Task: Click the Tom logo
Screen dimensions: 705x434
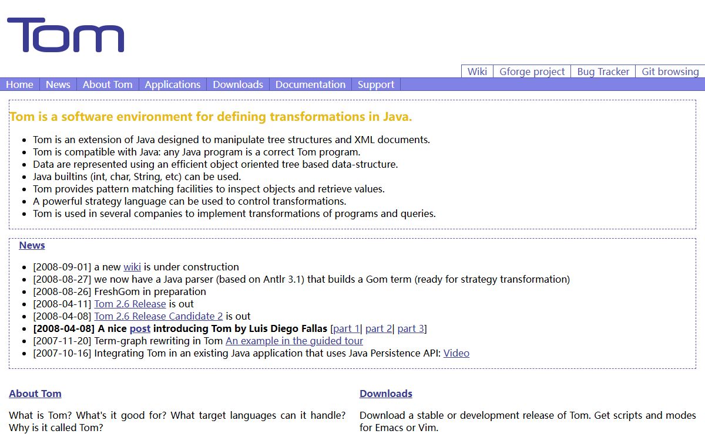Action: tap(65, 35)
